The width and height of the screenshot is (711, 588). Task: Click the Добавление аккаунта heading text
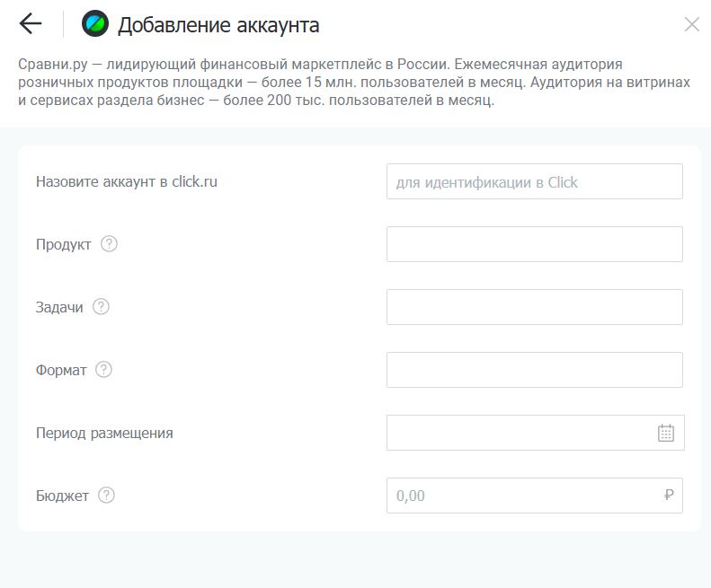pyautogui.click(x=218, y=25)
